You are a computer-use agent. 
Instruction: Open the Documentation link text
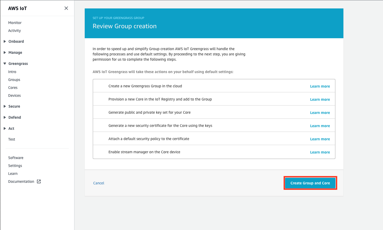tap(21, 181)
